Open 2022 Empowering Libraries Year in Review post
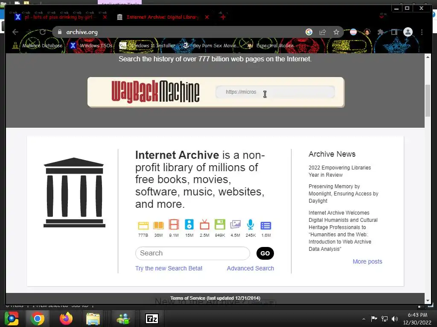The width and height of the screenshot is (437, 327). (x=340, y=171)
